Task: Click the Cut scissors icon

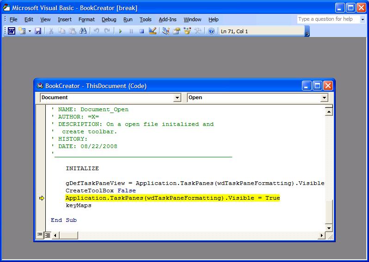Action: (x=51, y=31)
